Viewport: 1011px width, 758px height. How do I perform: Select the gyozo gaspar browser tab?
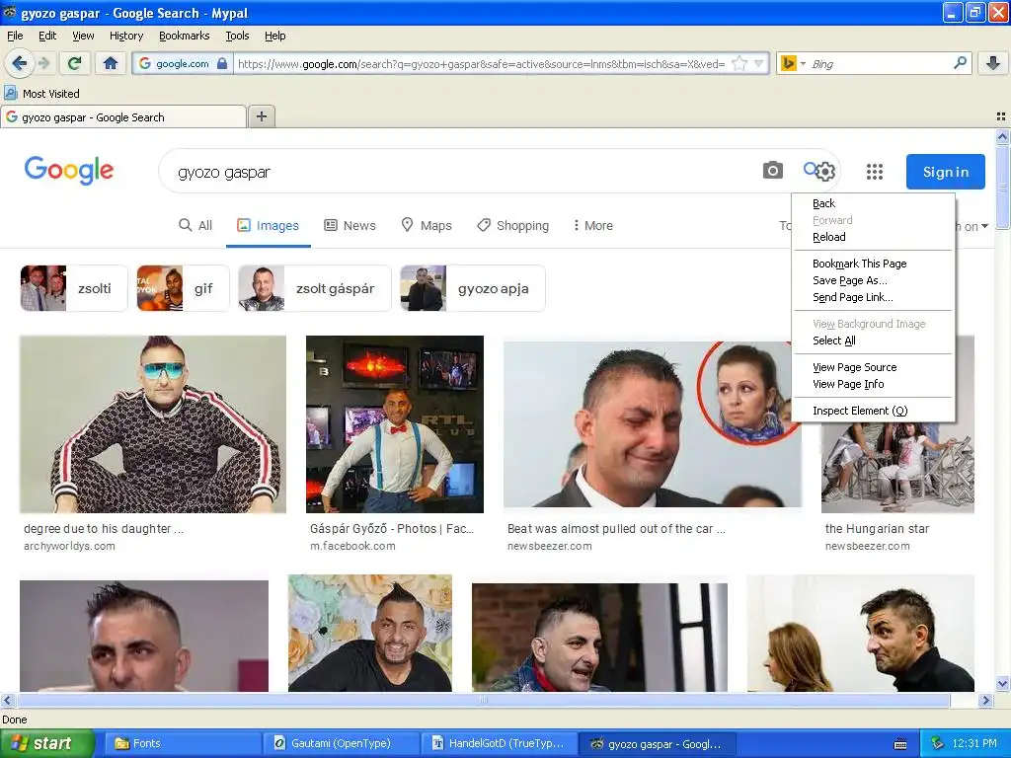pyautogui.click(x=122, y=117)
